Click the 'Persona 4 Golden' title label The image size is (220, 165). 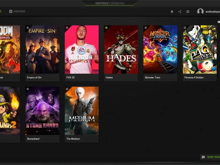pyautogui.click(x=194, y=78)
